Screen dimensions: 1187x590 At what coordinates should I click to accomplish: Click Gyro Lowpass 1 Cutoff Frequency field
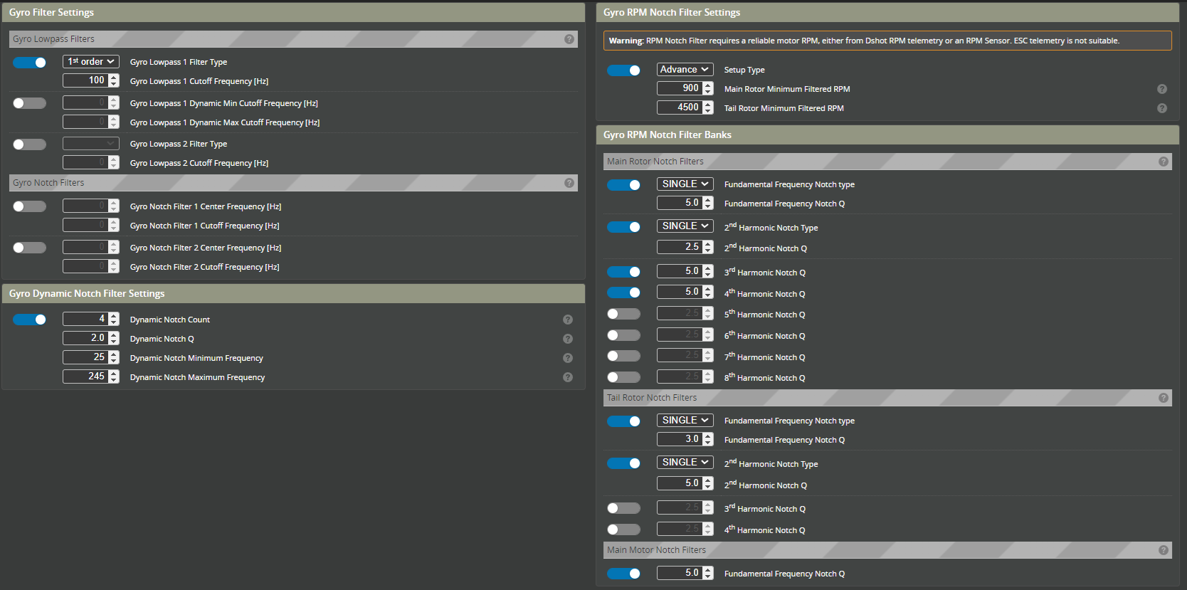pos(85,80)
